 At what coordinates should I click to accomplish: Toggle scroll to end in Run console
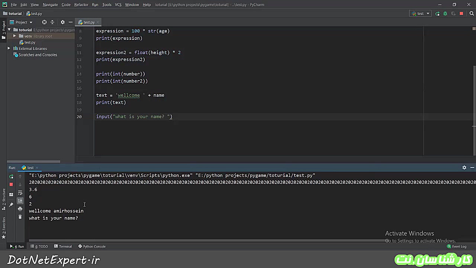[20, 201]
